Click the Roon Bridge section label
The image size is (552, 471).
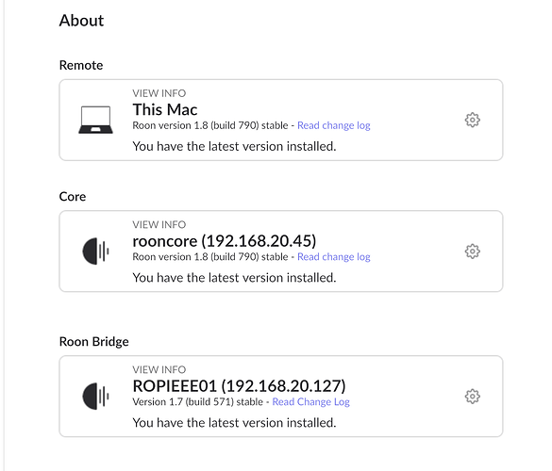click(x=94, y=342)
